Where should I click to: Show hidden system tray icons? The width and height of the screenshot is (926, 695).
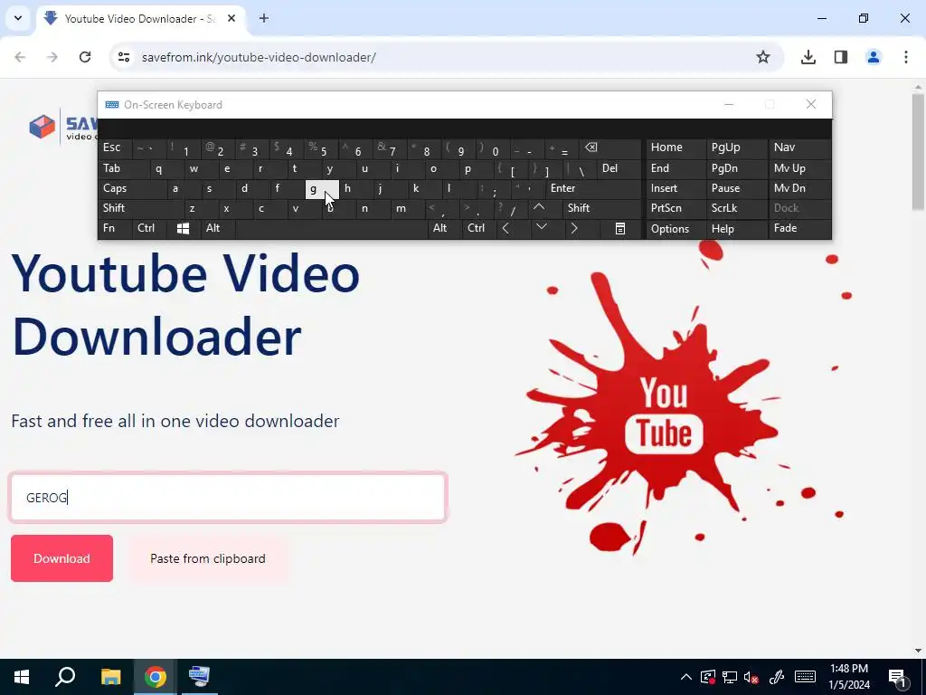point(685,677)
